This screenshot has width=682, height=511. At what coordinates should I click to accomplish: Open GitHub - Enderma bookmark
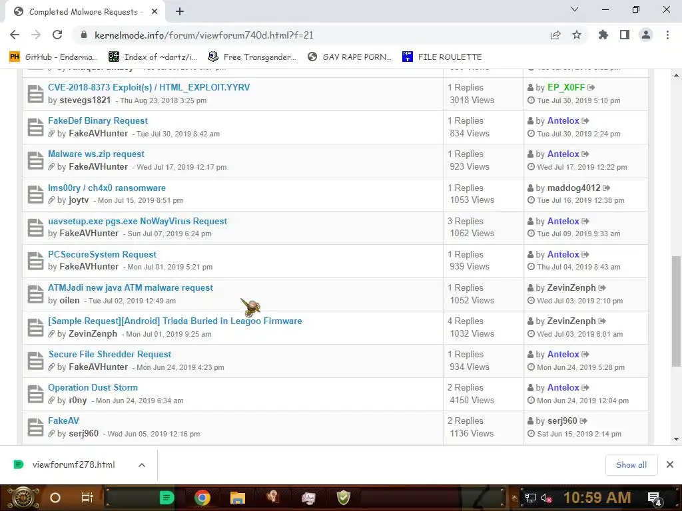[x=53, y=57]
